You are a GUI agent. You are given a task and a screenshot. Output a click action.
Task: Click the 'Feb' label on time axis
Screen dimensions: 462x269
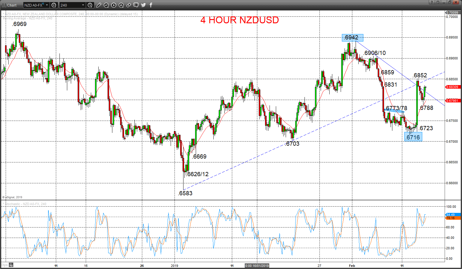352,265
